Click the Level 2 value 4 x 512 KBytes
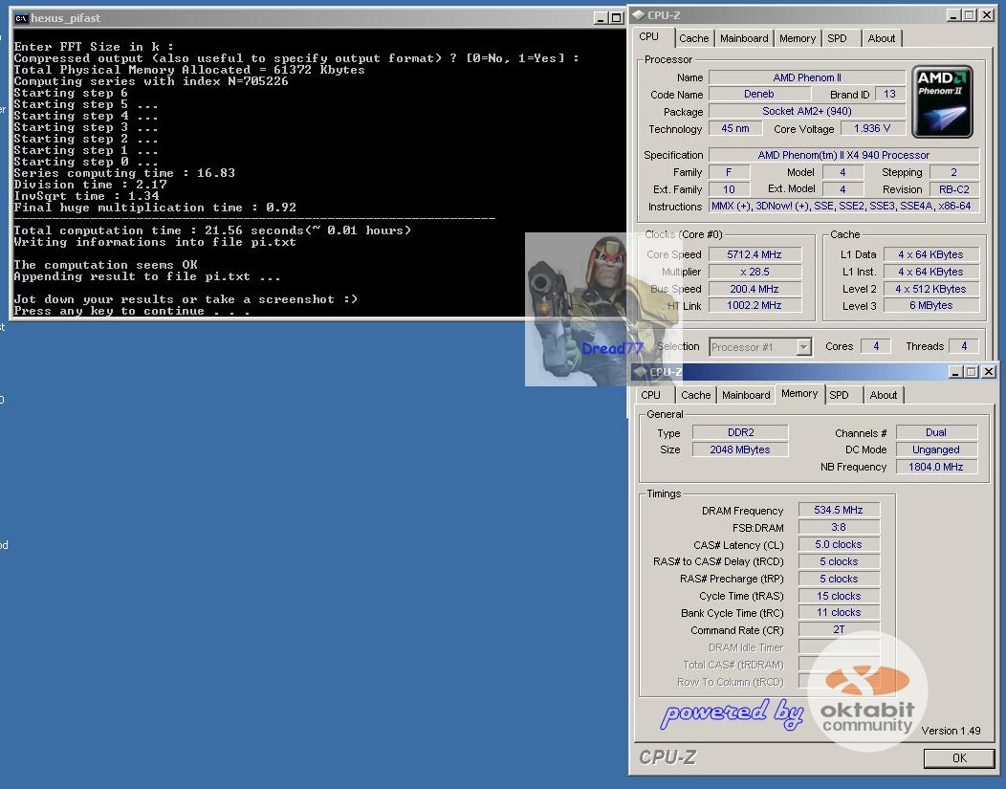The width and height of the screenshot is (1006, 789). pyautogui.click(x=931, y=289)
